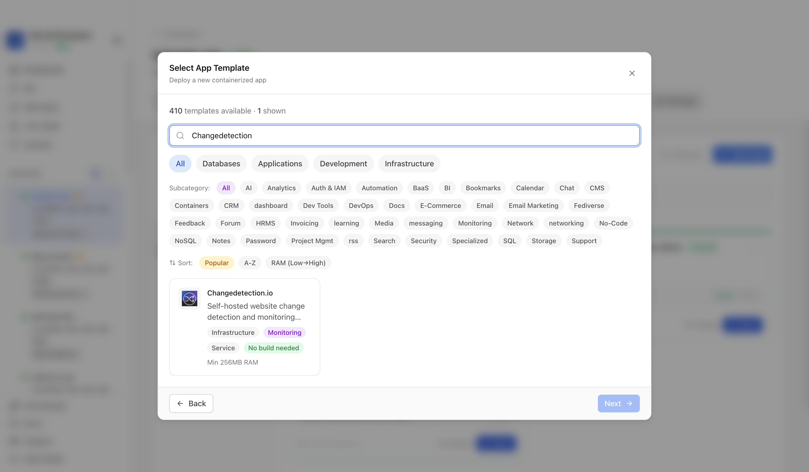Filter by Bookmarks subcategory
This screenshot has height=472, width=809.
point(483,188)
